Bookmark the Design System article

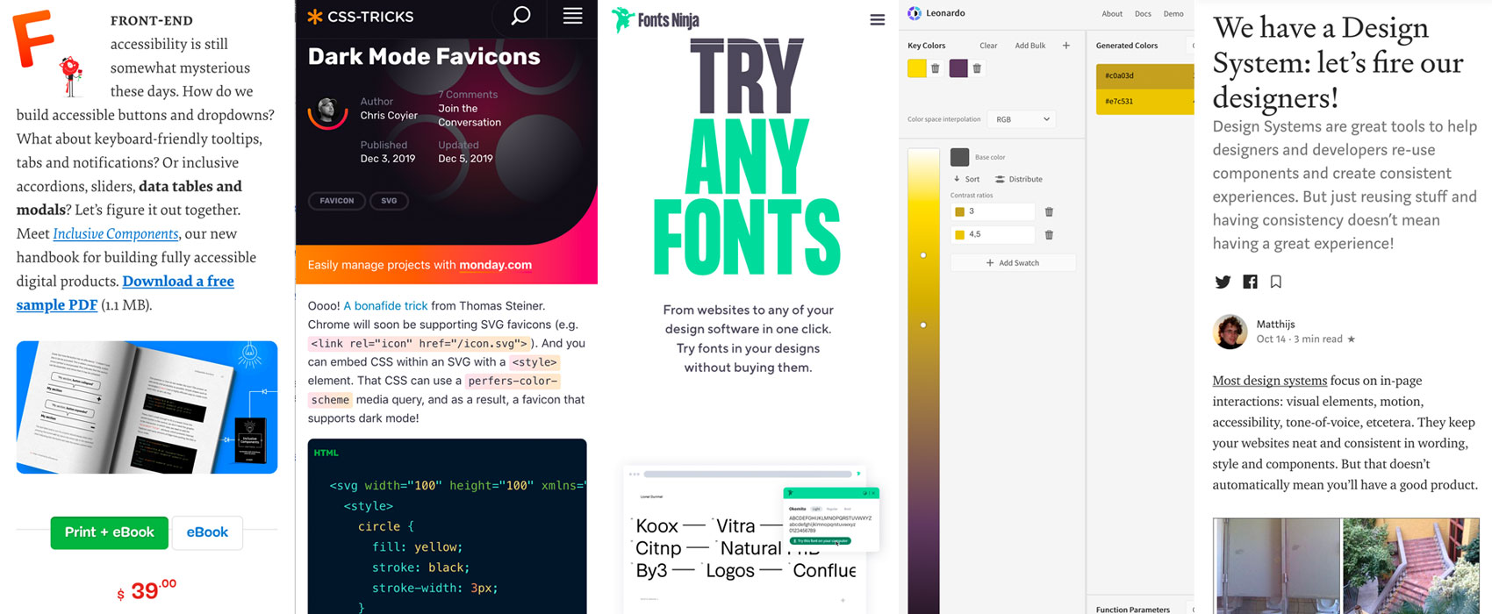point(1276,282)
